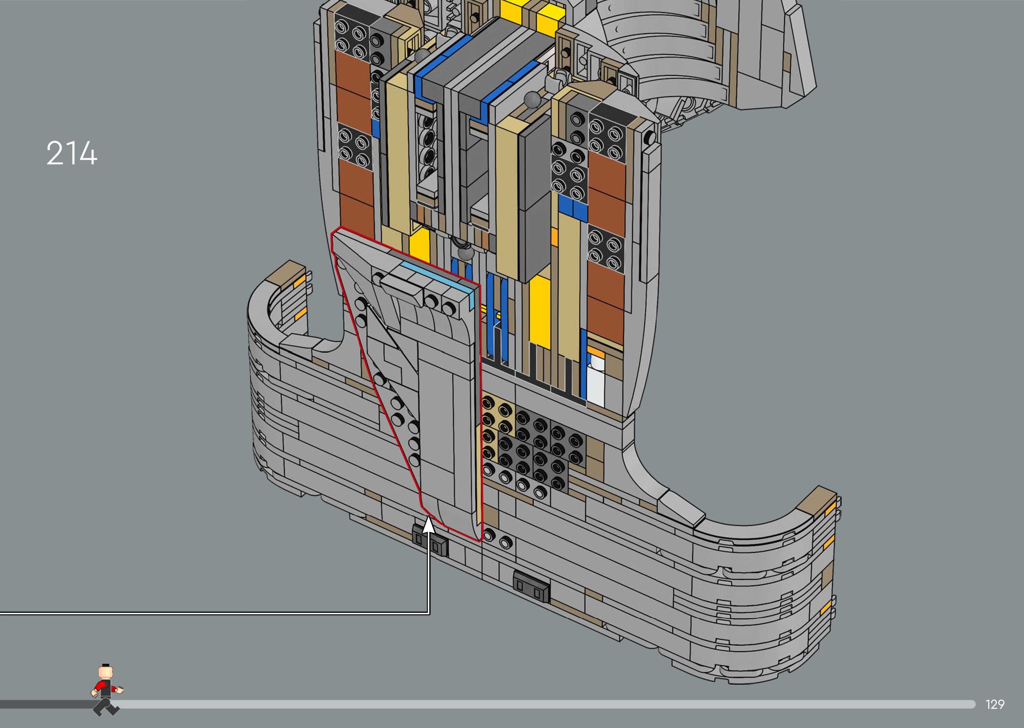
Task: Click the horizontal white callout line
Action: 215,612
